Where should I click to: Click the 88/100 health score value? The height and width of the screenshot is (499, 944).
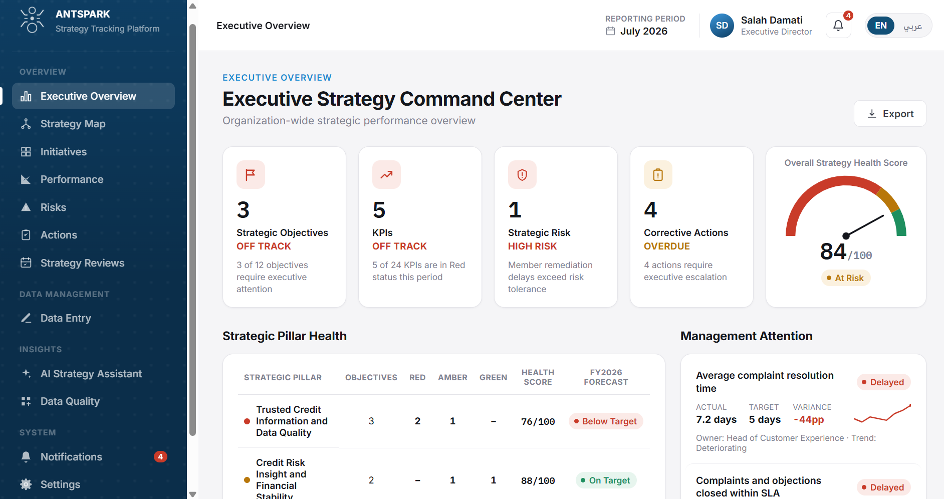[538, 481]
